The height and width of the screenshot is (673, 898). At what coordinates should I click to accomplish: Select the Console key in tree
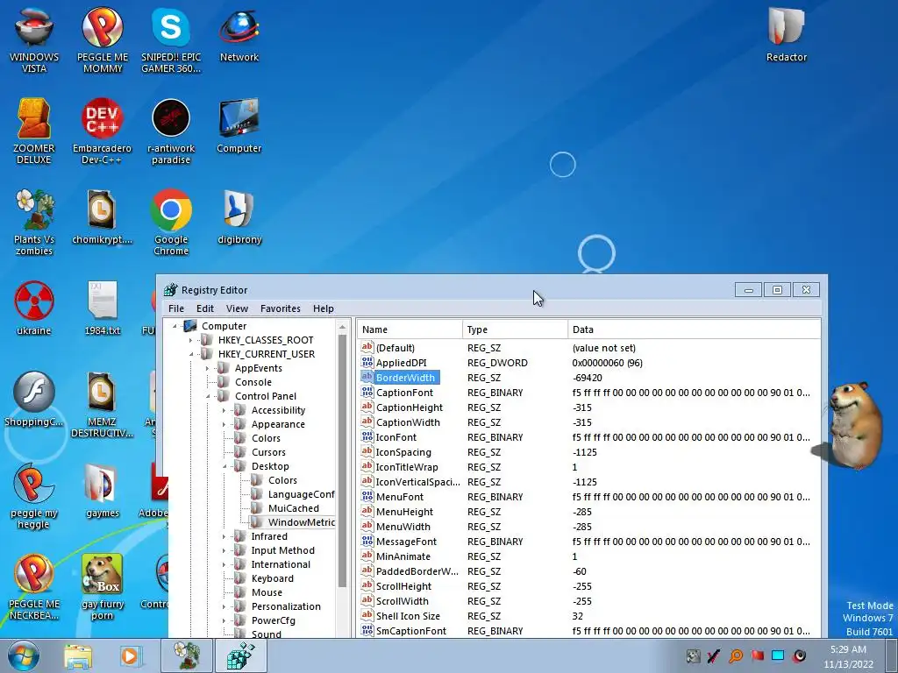click(x=253, y=382)
